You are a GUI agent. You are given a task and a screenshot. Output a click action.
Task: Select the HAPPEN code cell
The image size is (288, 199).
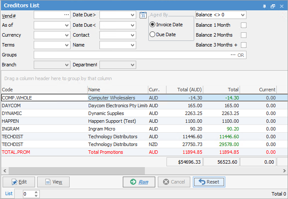[44, 121]
